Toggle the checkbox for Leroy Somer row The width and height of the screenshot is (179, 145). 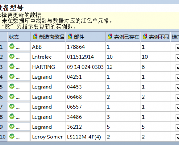point(177,138)
